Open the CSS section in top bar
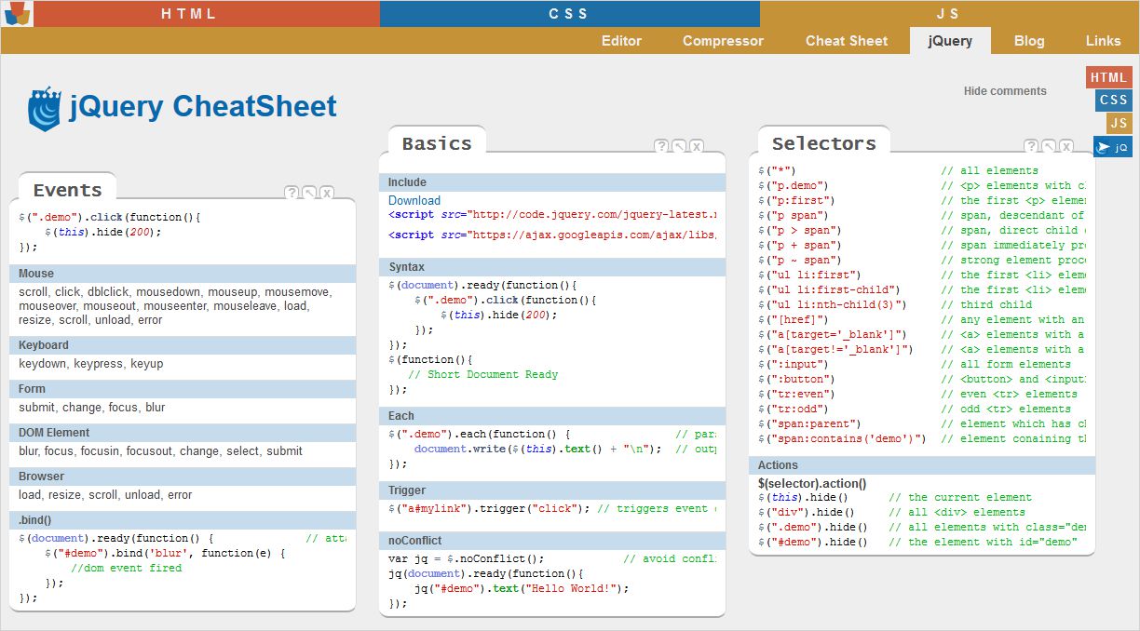 point(569,13)
